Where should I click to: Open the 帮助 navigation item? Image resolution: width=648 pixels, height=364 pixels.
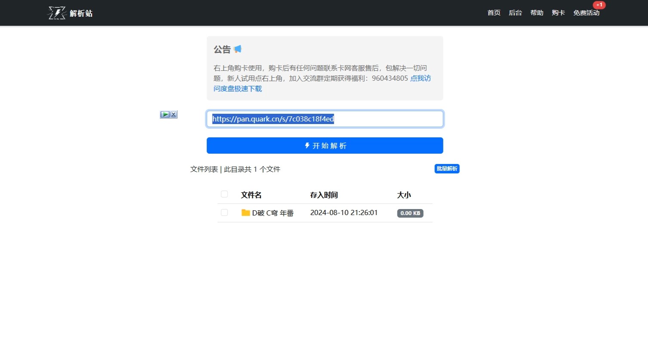[537, 13]
